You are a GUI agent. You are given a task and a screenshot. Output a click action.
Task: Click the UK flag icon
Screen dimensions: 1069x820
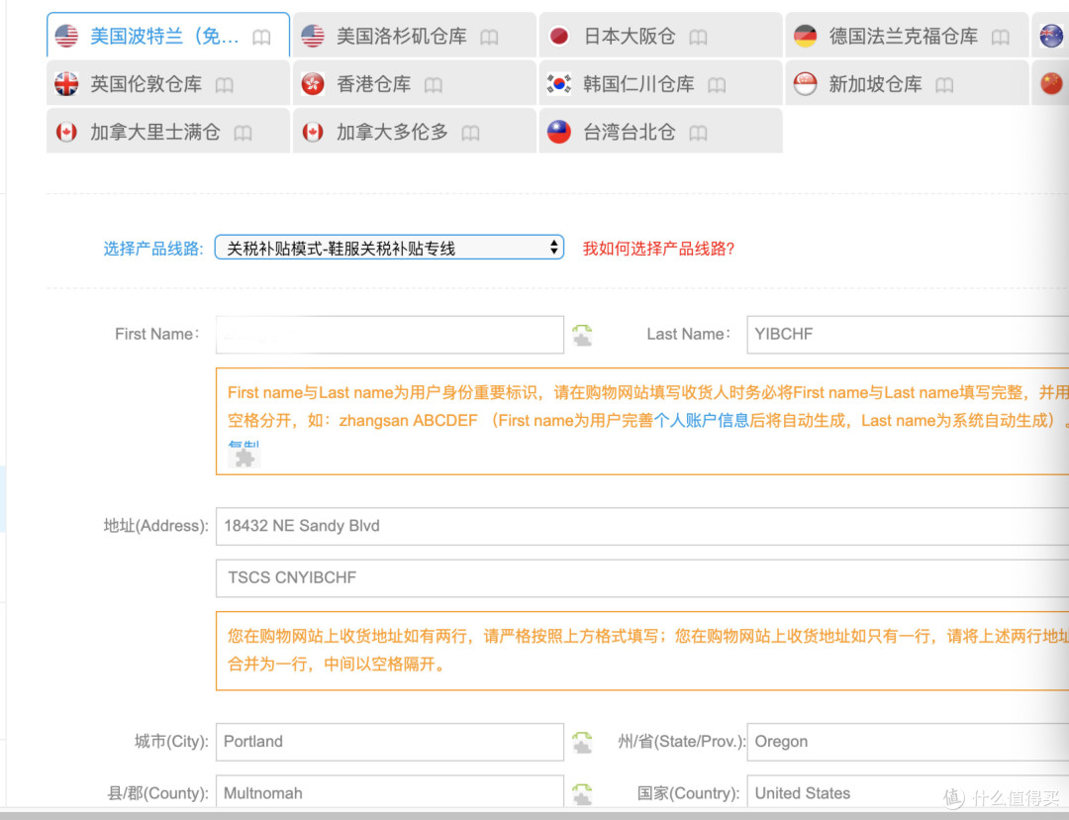[66, 84]
